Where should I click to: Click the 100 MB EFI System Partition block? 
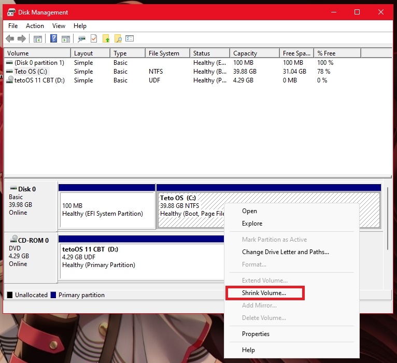click(107, 210)
